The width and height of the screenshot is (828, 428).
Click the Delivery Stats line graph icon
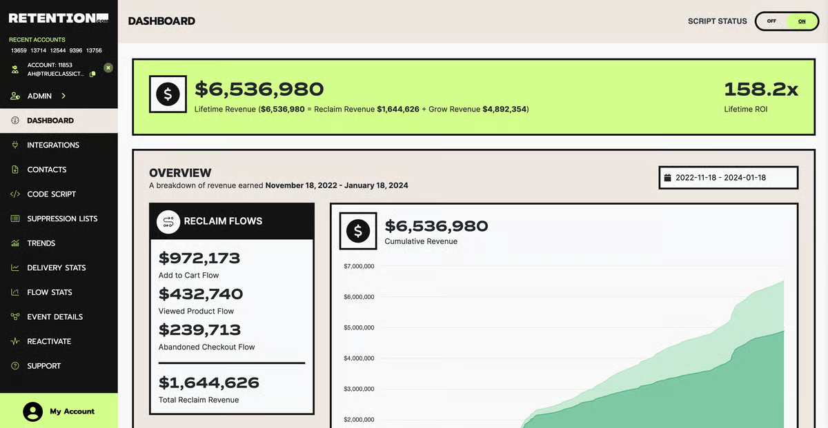coord(15,267)
